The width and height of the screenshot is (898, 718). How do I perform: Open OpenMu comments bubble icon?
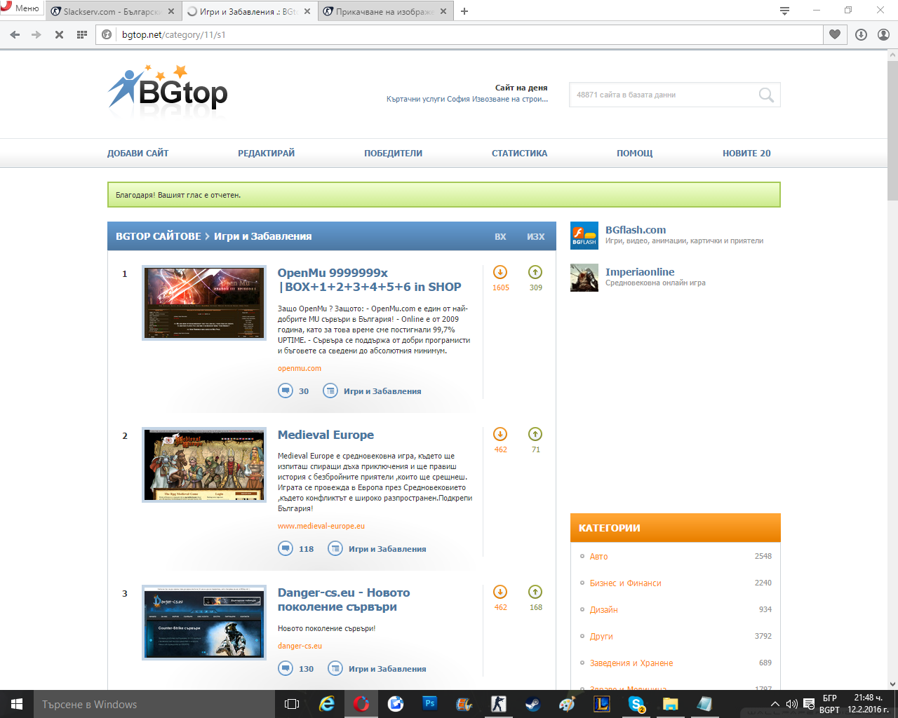[x=285, y=391]
